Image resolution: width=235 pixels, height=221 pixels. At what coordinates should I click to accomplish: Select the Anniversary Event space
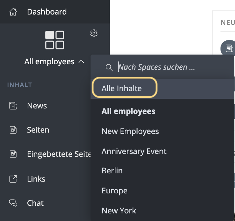pos(134,151)
